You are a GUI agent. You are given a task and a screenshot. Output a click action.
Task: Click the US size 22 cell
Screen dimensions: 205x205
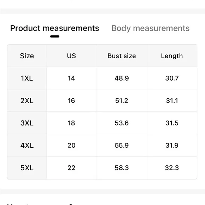pos(71,168)
